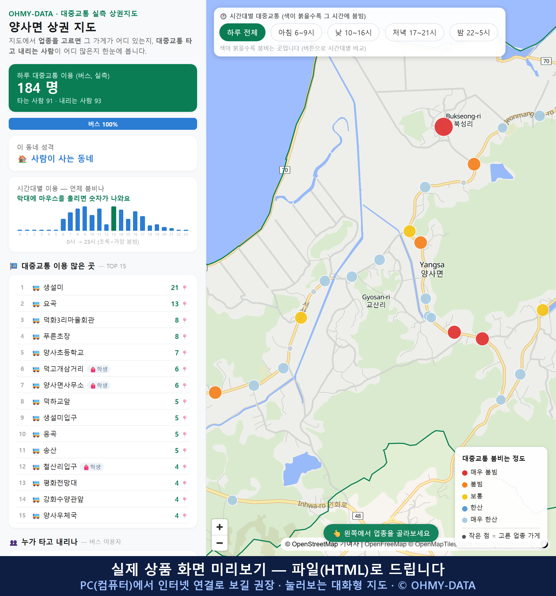This screenshot has height=596, width=556.
Task: Select 덕화3리마을회관 in the stop list
Action: [103, 320]
